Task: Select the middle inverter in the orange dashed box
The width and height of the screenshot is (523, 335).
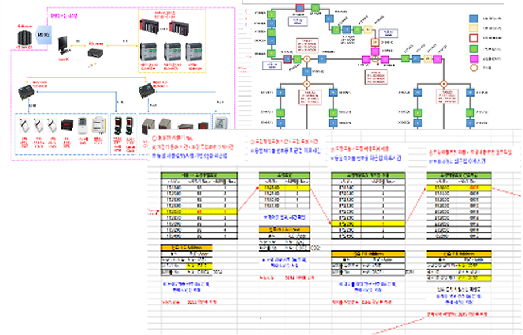Action: click(173, 50)
